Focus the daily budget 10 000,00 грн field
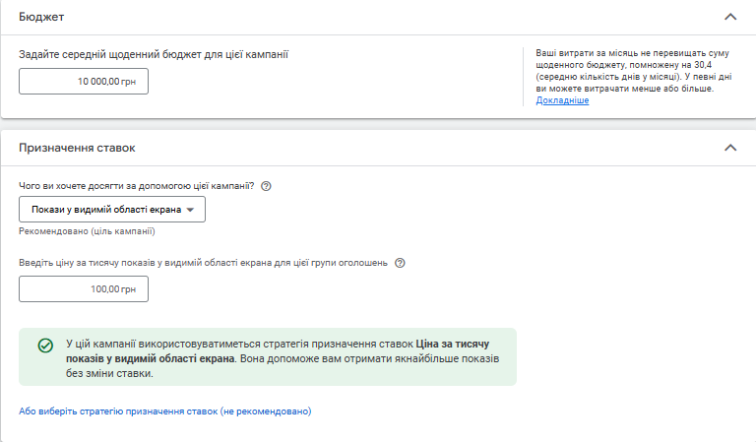Screen dimensions: 756x442 tap(84, 81)
